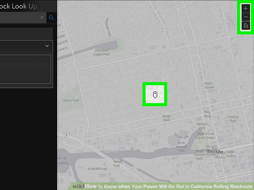The width and height of the screenshot is (254, 190).
Task: Click the Morelli Park label
Action: 118,164
